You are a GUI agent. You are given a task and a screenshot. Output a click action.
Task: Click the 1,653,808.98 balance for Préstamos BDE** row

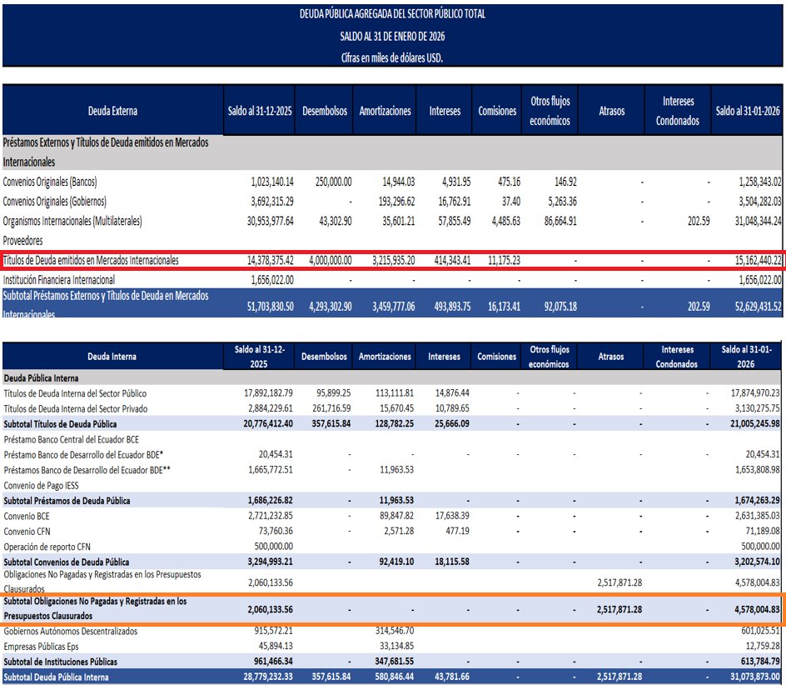coord(758,470)
